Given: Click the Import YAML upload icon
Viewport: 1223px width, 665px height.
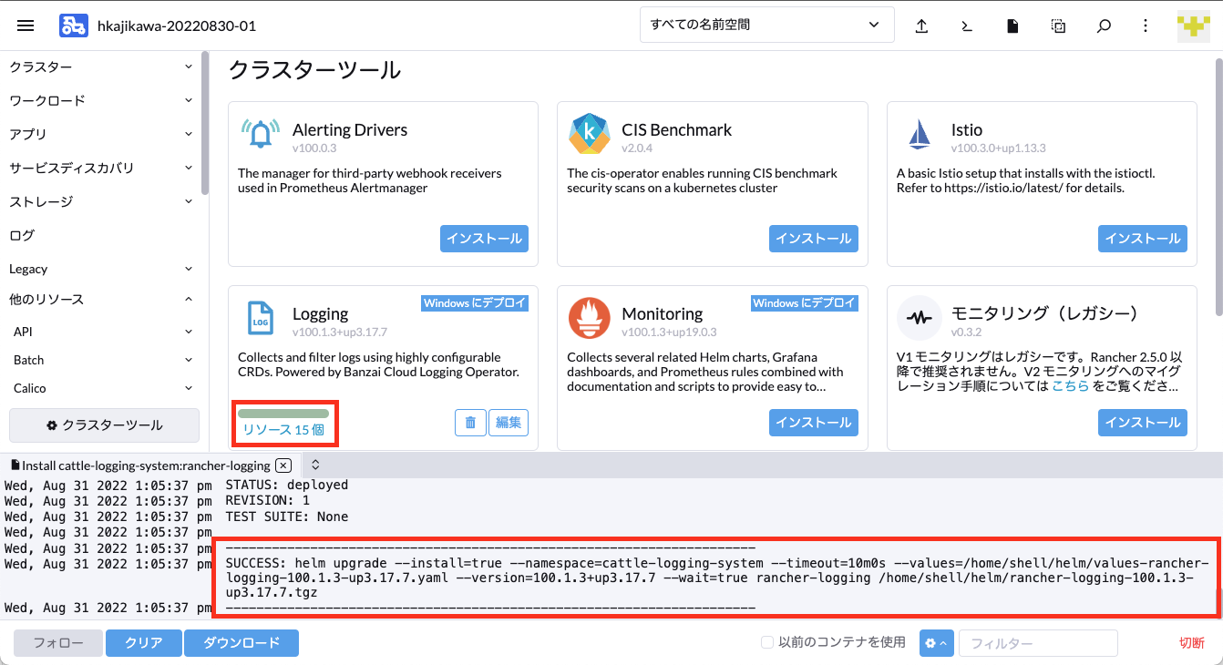Looking at the screenshot, I should [x=921, y=26].
